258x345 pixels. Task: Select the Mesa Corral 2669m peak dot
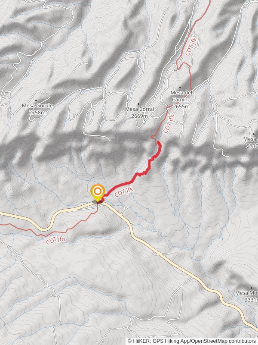point(138,104)
